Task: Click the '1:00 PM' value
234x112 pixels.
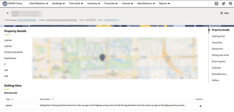Action: [8, 41]
